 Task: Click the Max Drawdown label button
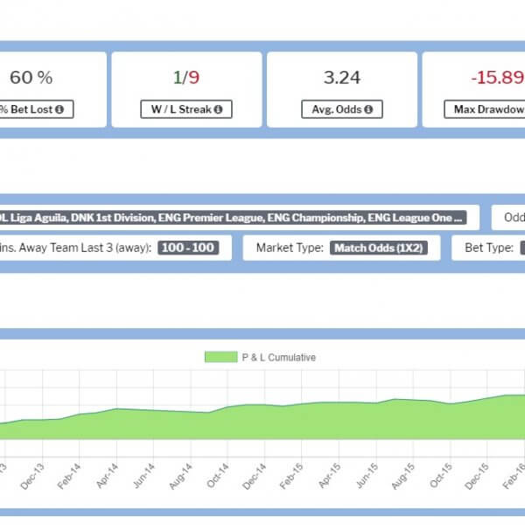[487, 109]
